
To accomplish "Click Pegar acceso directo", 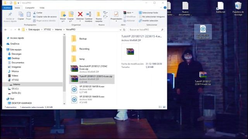I will (x=44, y=20).
